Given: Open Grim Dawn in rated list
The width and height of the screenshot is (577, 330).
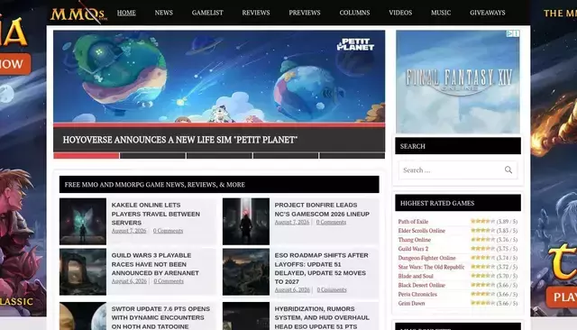Looking at the screenshot, I should tap(411, 303).
